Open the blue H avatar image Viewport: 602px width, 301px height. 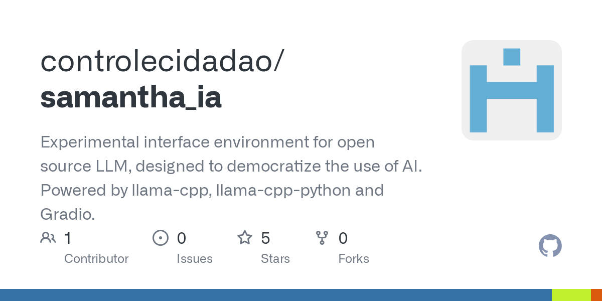point(511,90)
